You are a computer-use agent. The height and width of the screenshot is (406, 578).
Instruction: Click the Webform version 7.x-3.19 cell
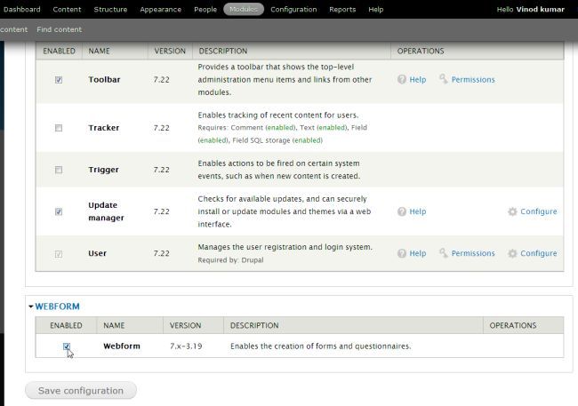point(186,346)
